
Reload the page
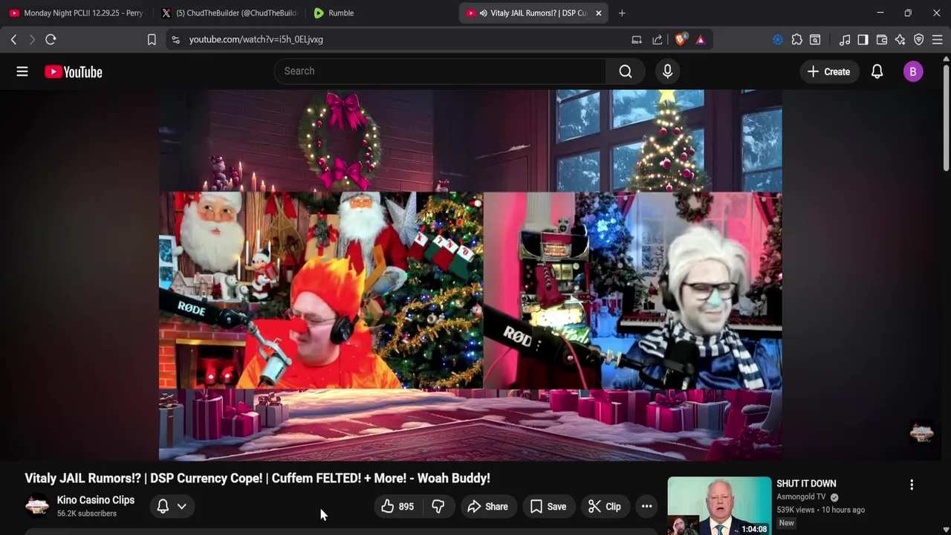pyautogui.click(x=51, y=39)
